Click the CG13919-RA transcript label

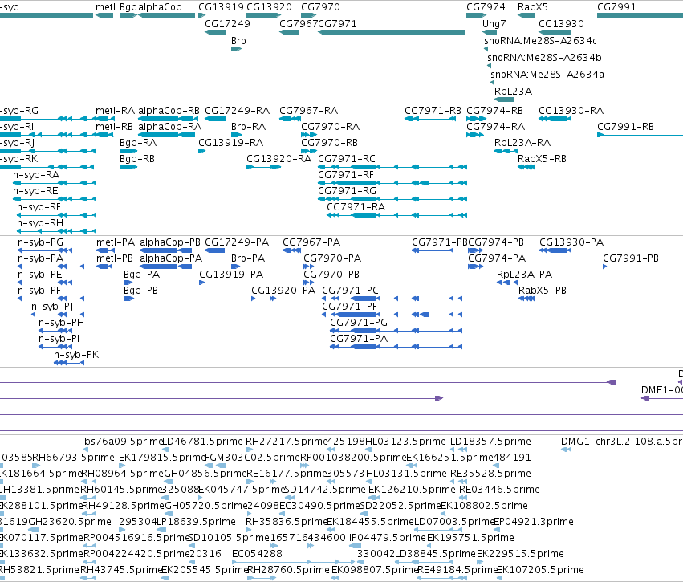[x=231, y=143]
